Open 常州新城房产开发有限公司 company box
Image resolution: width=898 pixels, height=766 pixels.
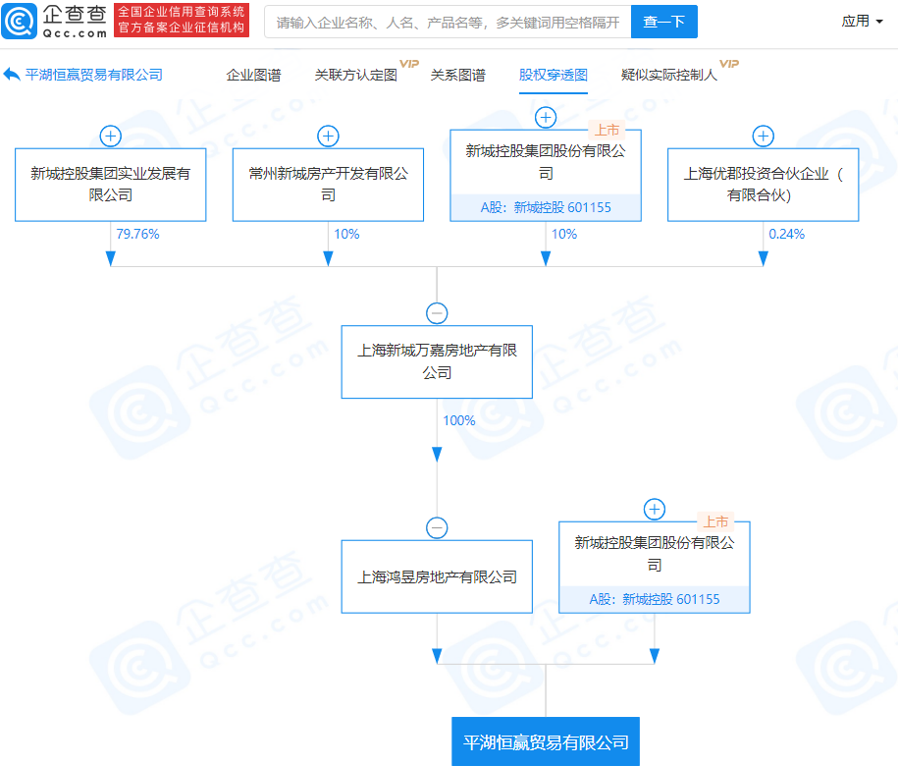click(x=328, y=185)
